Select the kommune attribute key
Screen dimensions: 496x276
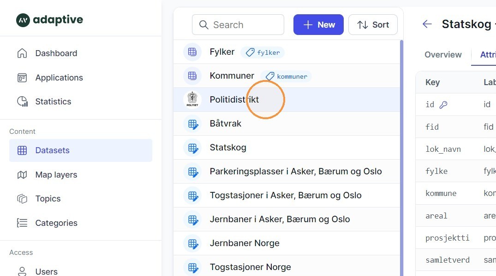(441, 193)
